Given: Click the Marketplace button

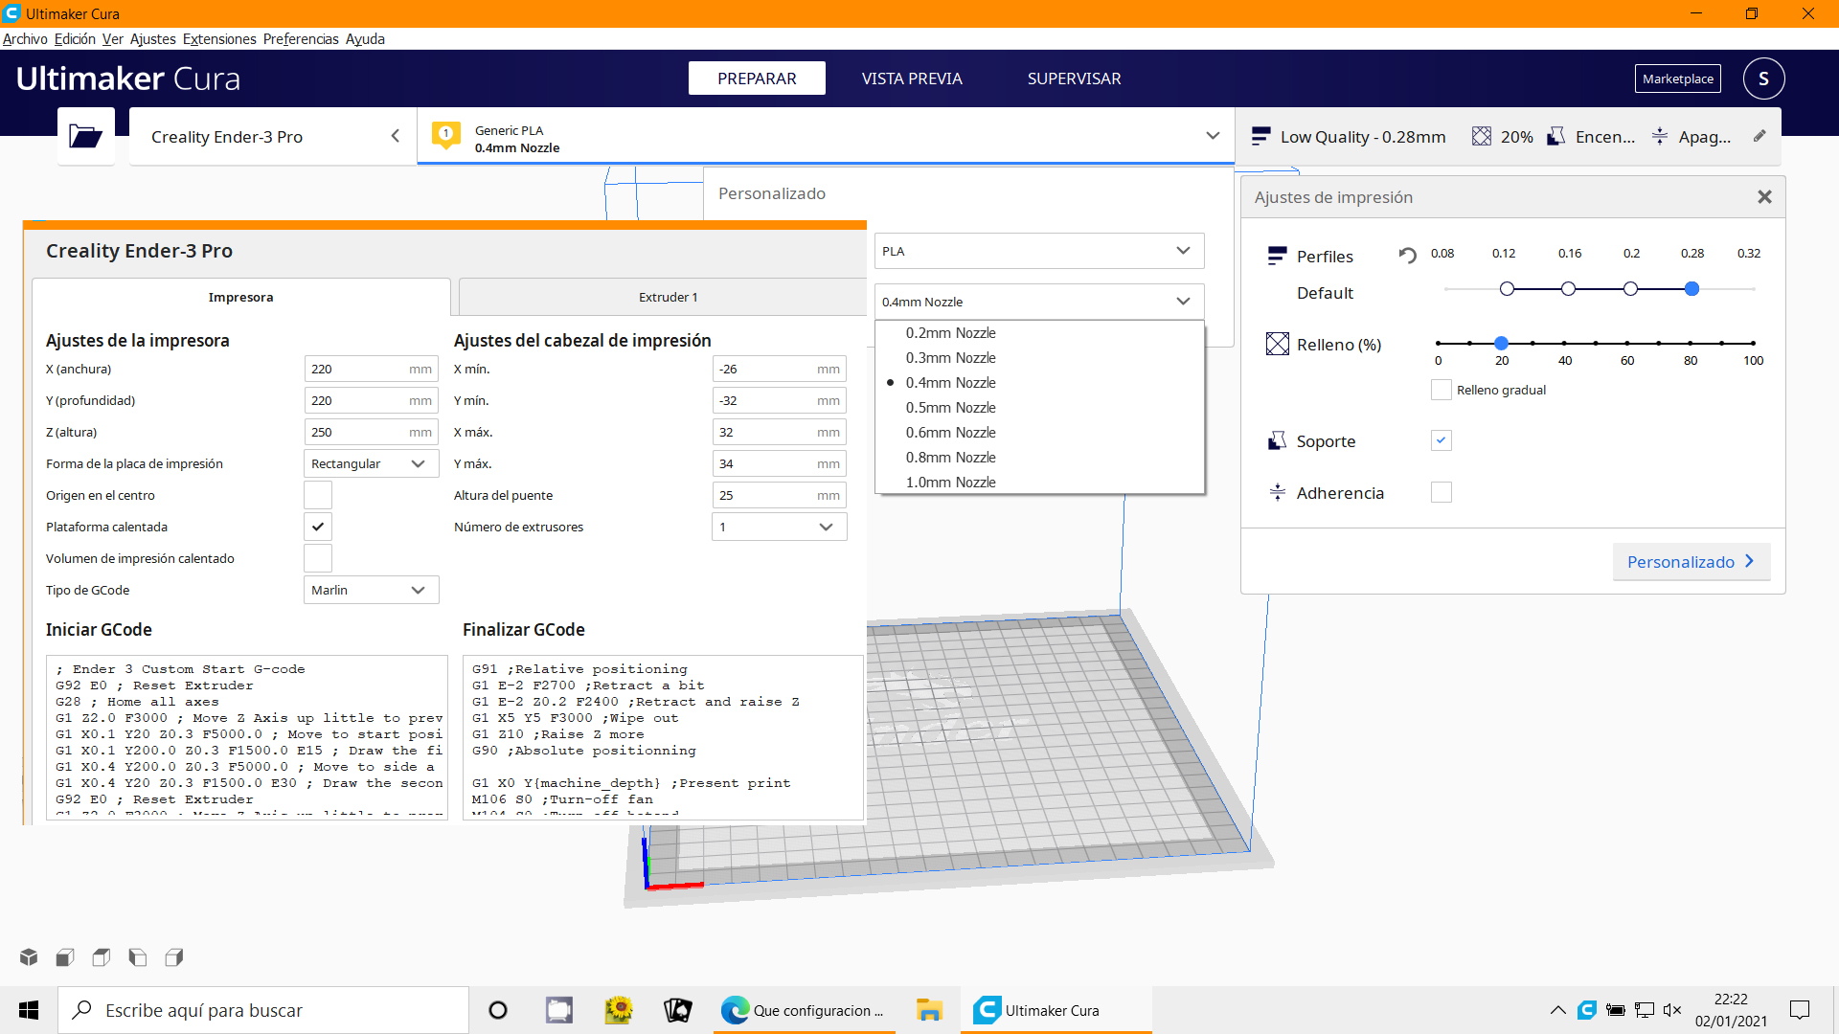Looking at the screenshot, I should click(1677, 79).
